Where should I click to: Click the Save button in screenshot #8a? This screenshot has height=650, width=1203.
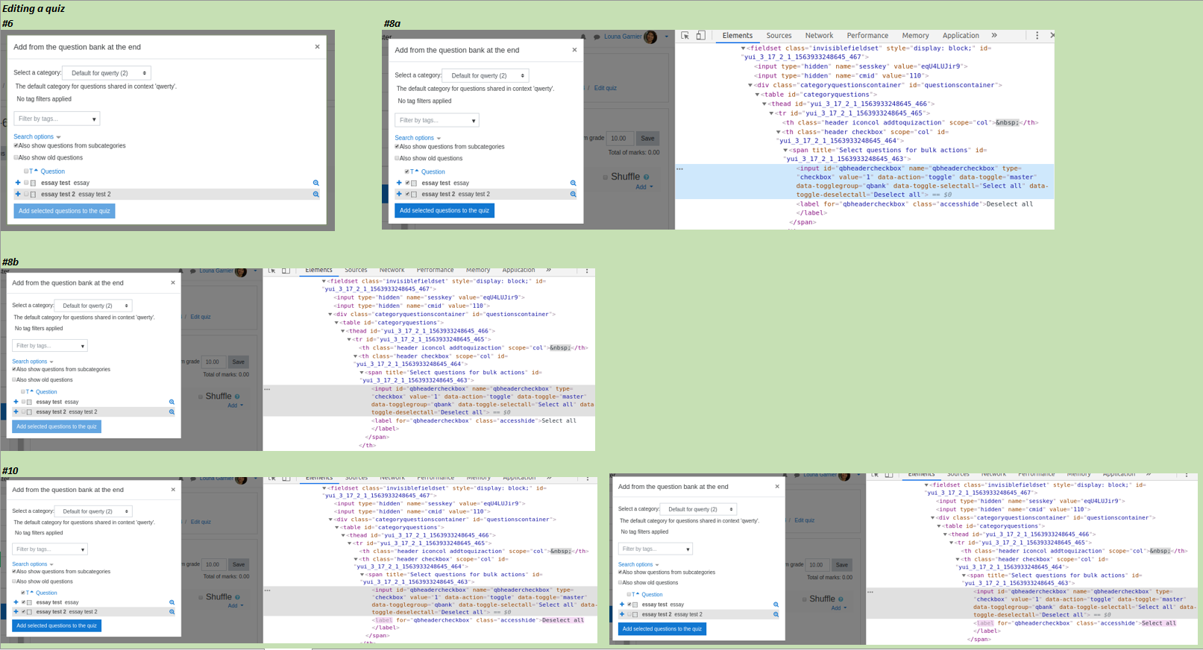(647, 138)
